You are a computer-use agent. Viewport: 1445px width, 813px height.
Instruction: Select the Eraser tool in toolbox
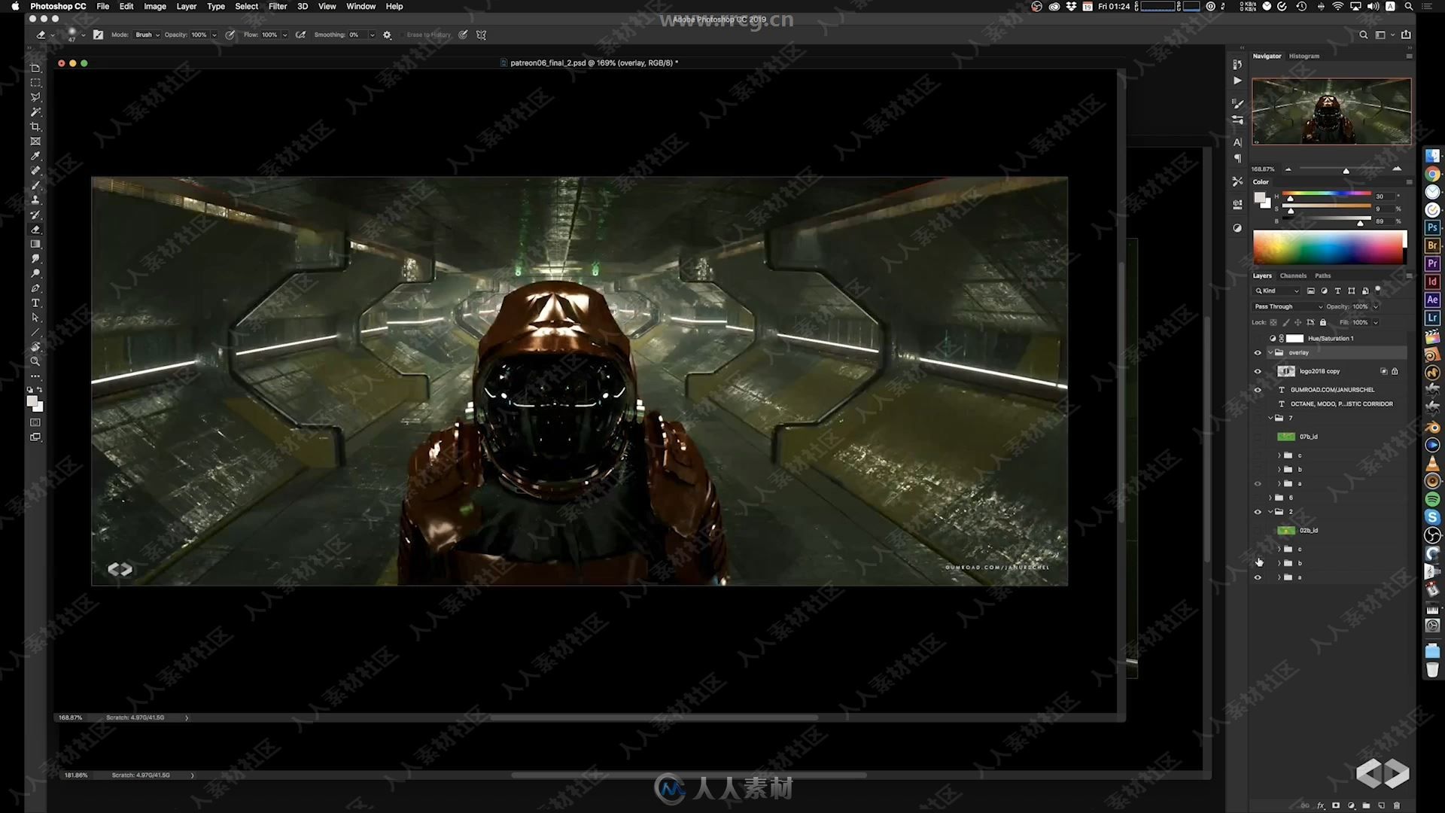pyautogui.click(x=35, y=230)
